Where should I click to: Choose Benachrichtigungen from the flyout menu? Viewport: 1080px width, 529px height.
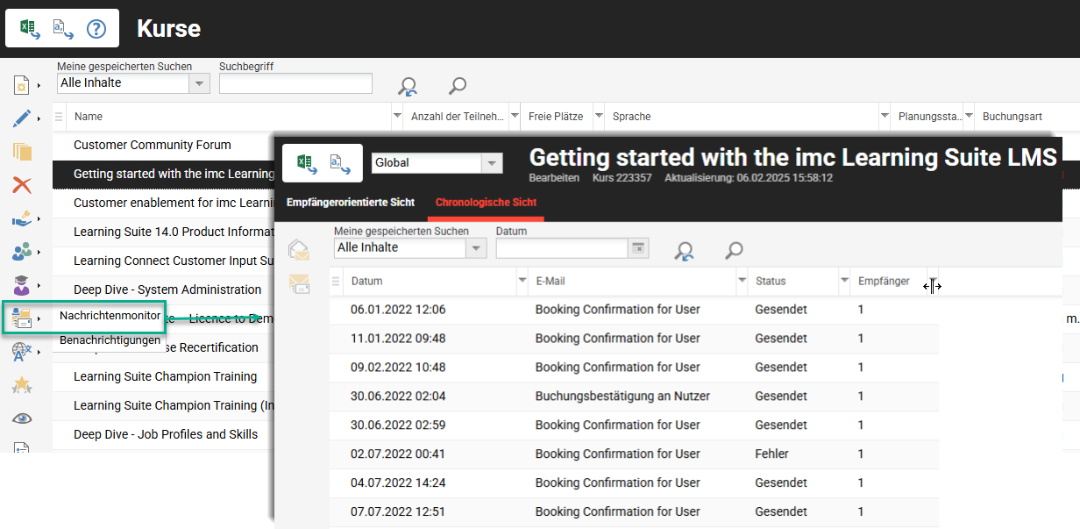(110, 340)
